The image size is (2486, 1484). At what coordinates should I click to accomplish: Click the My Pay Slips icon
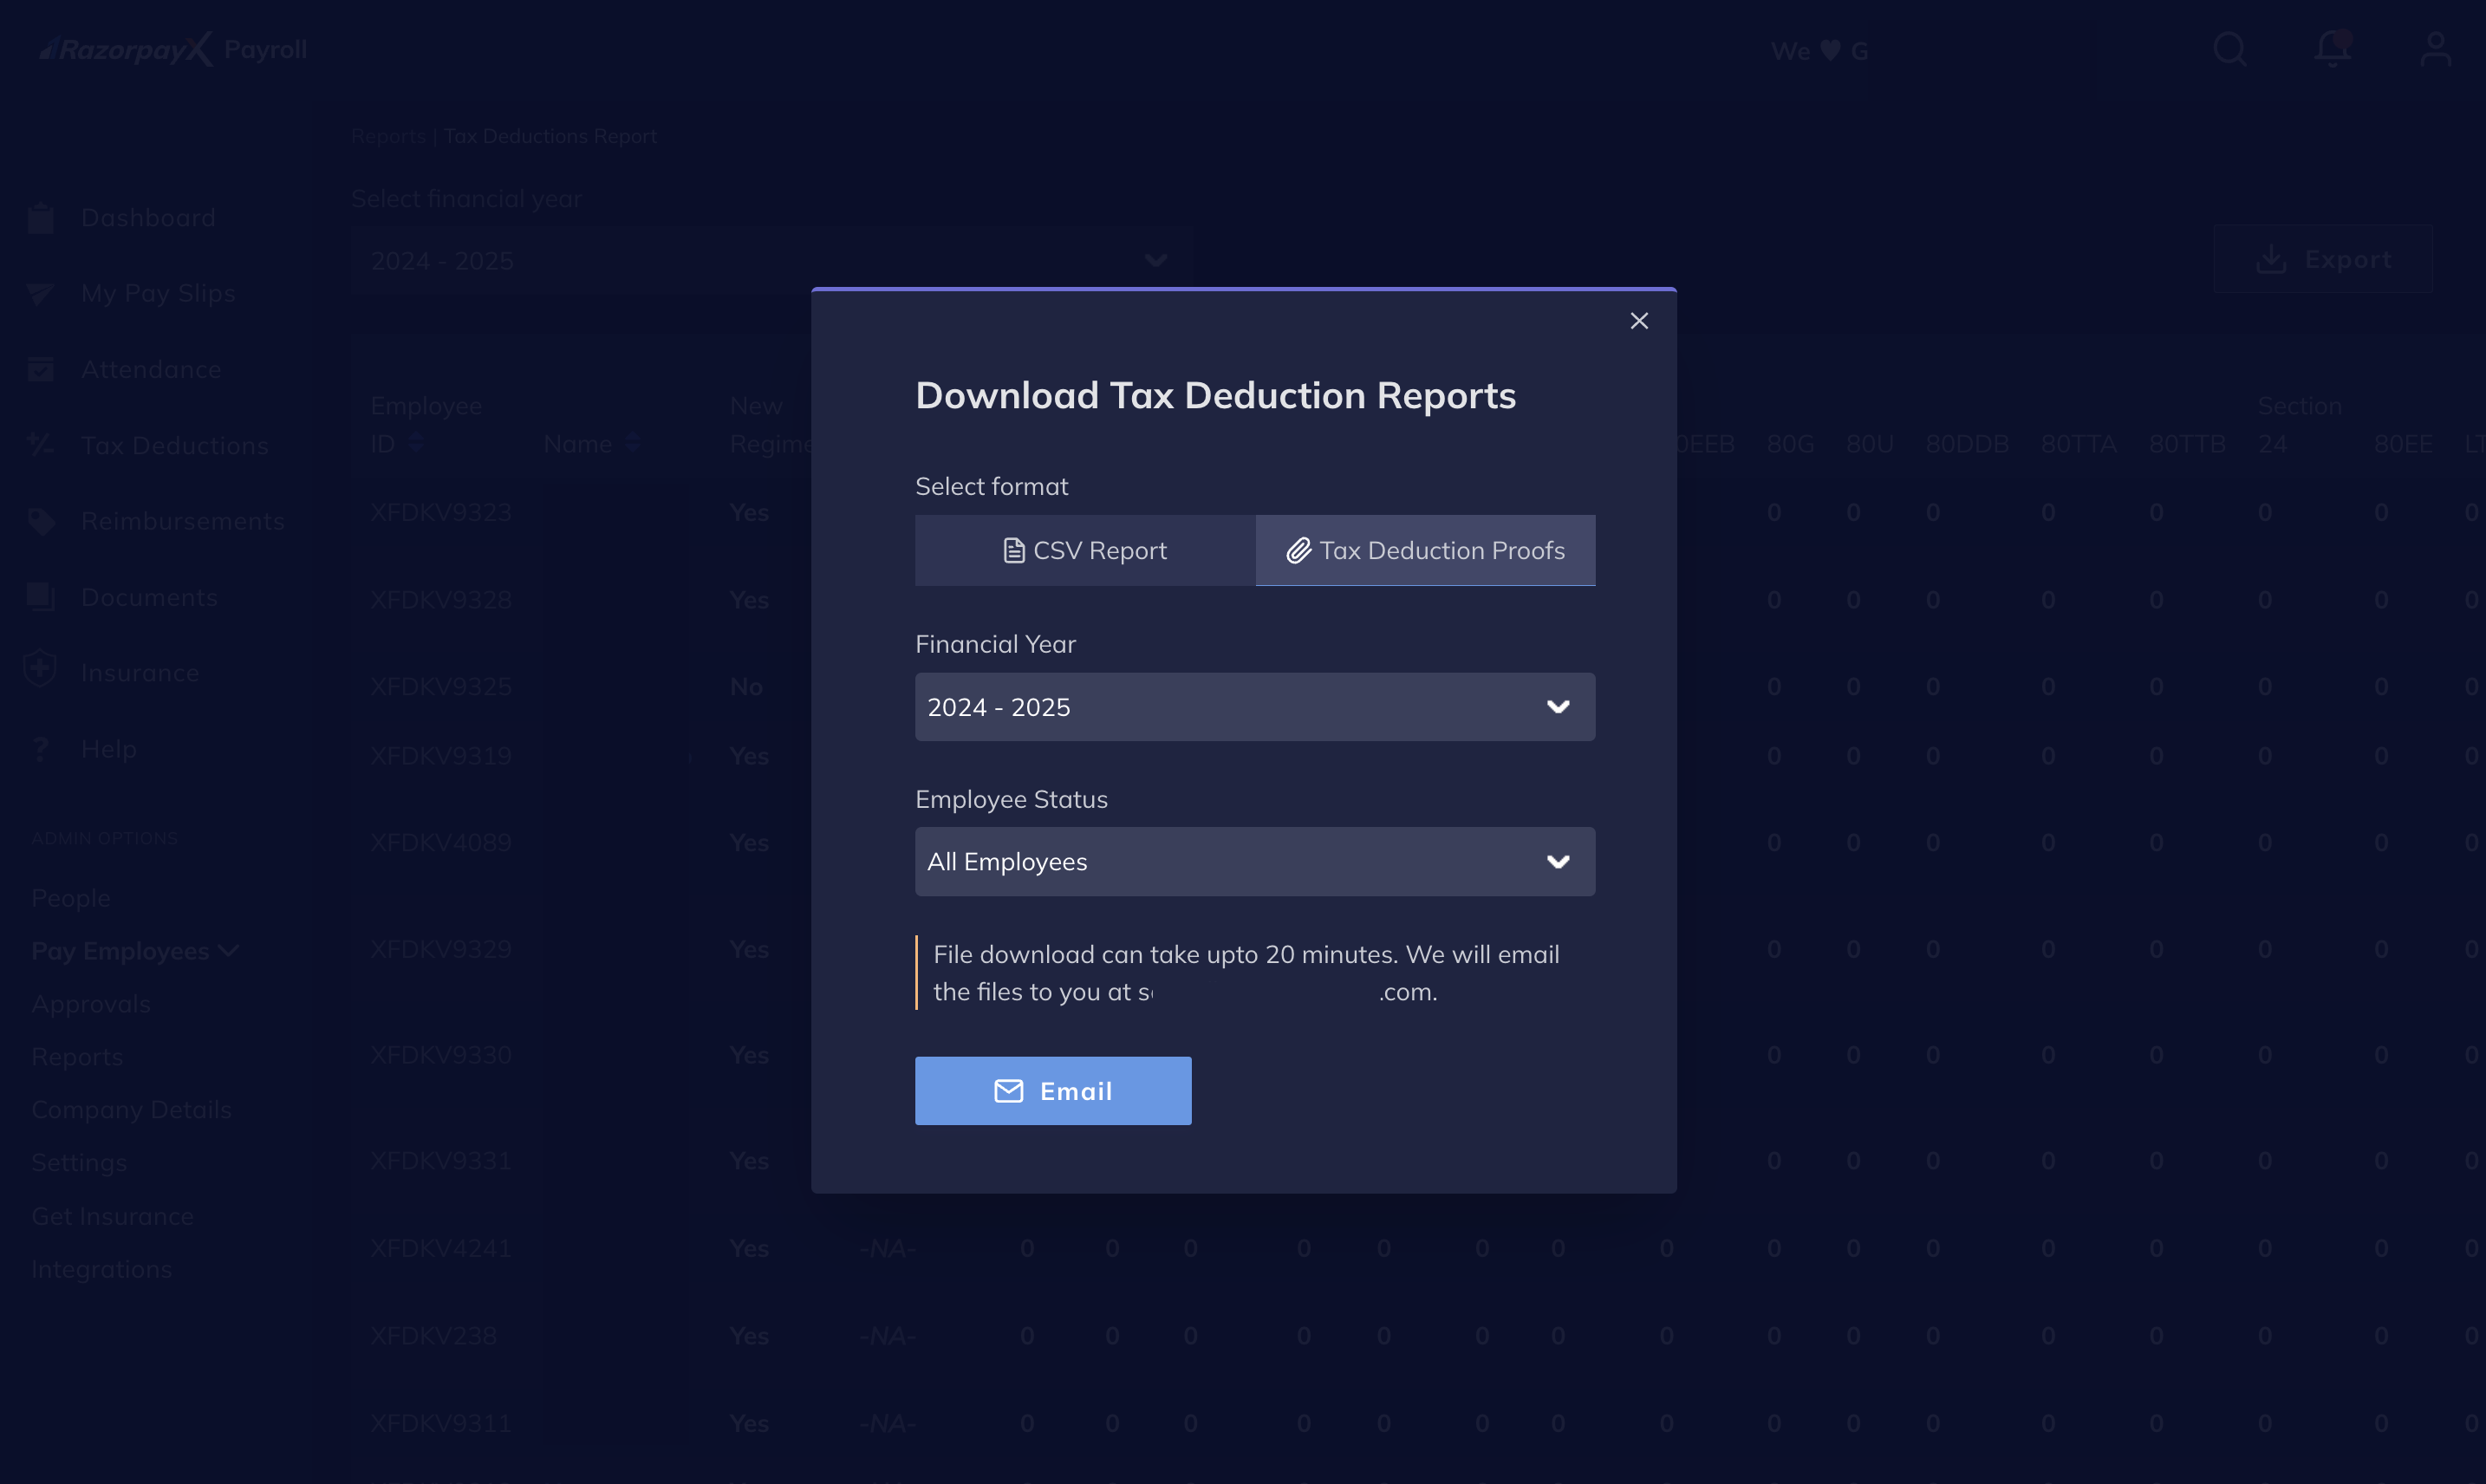pos(41,293)
